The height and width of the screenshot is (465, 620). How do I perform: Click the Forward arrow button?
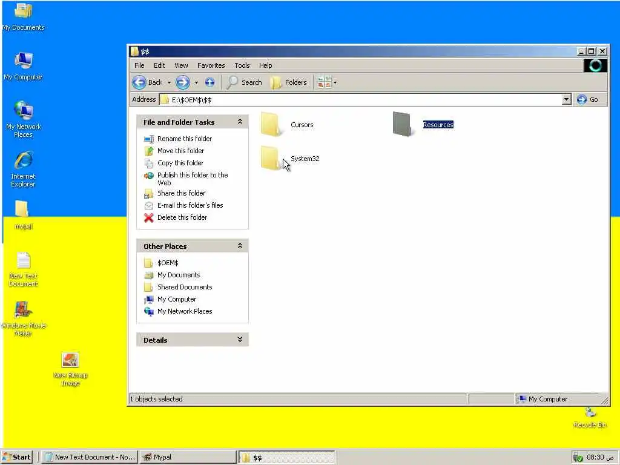[183, 82]
